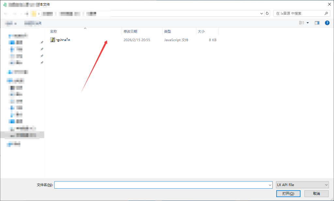The height and width of the screenshot is (201, 334).
Task: Open the address bar history dropdown
Action: click(262, 13)
